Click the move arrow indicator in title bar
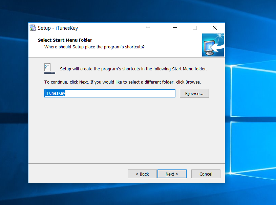This screenshot has width=276, height=205. (x=148, y=27)
